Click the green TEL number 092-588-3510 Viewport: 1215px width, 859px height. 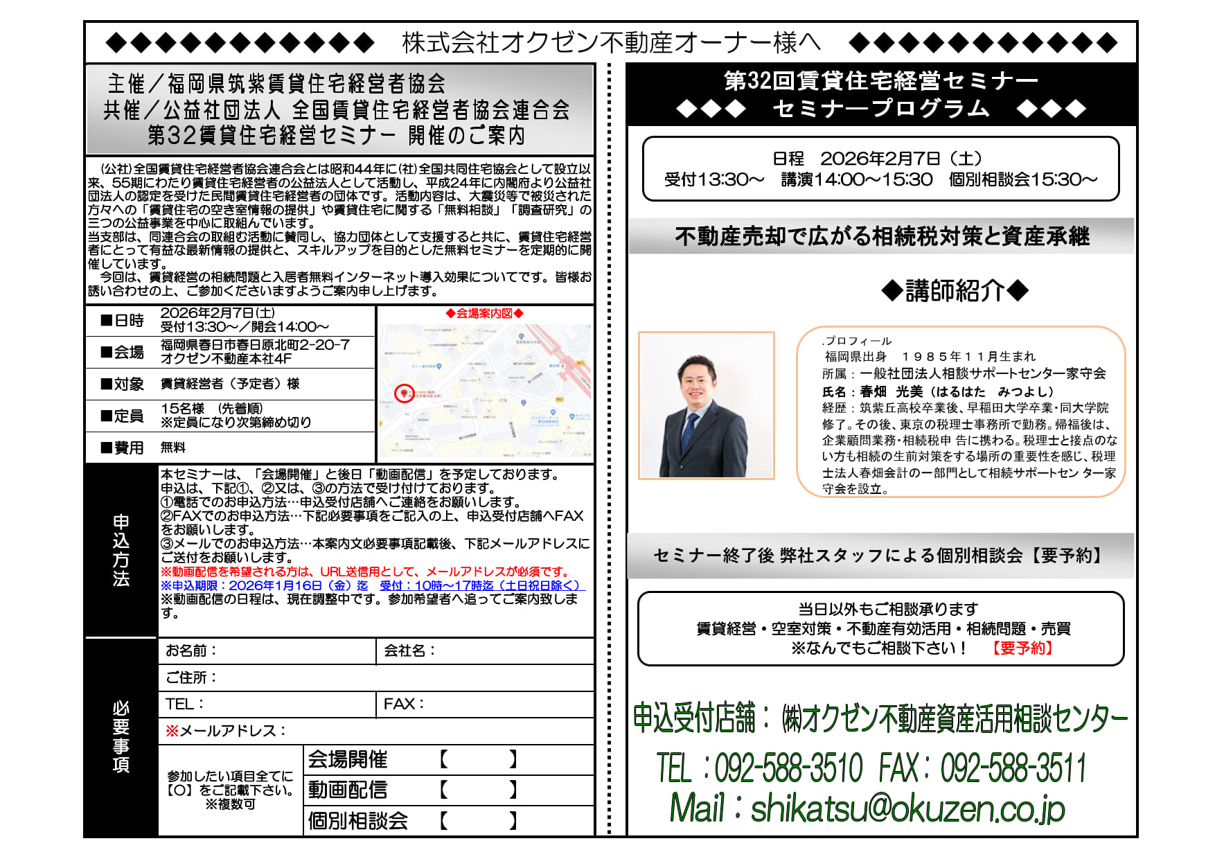click(788, 768)
